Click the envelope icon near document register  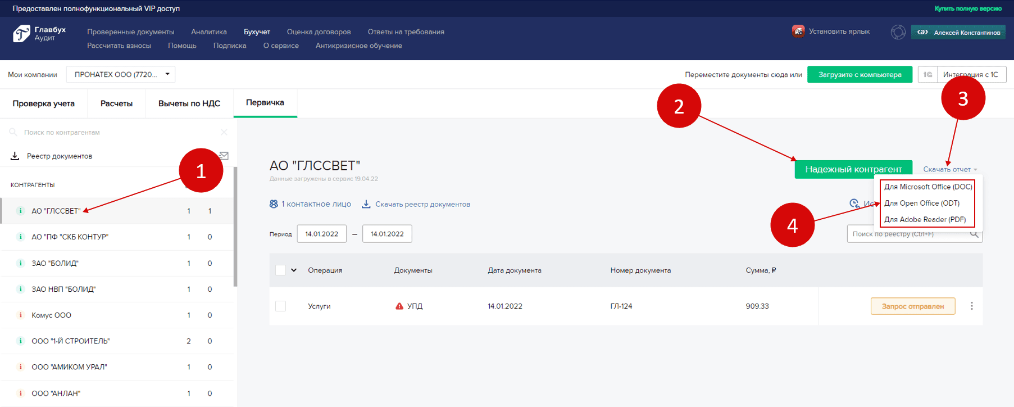pos(224,156)
